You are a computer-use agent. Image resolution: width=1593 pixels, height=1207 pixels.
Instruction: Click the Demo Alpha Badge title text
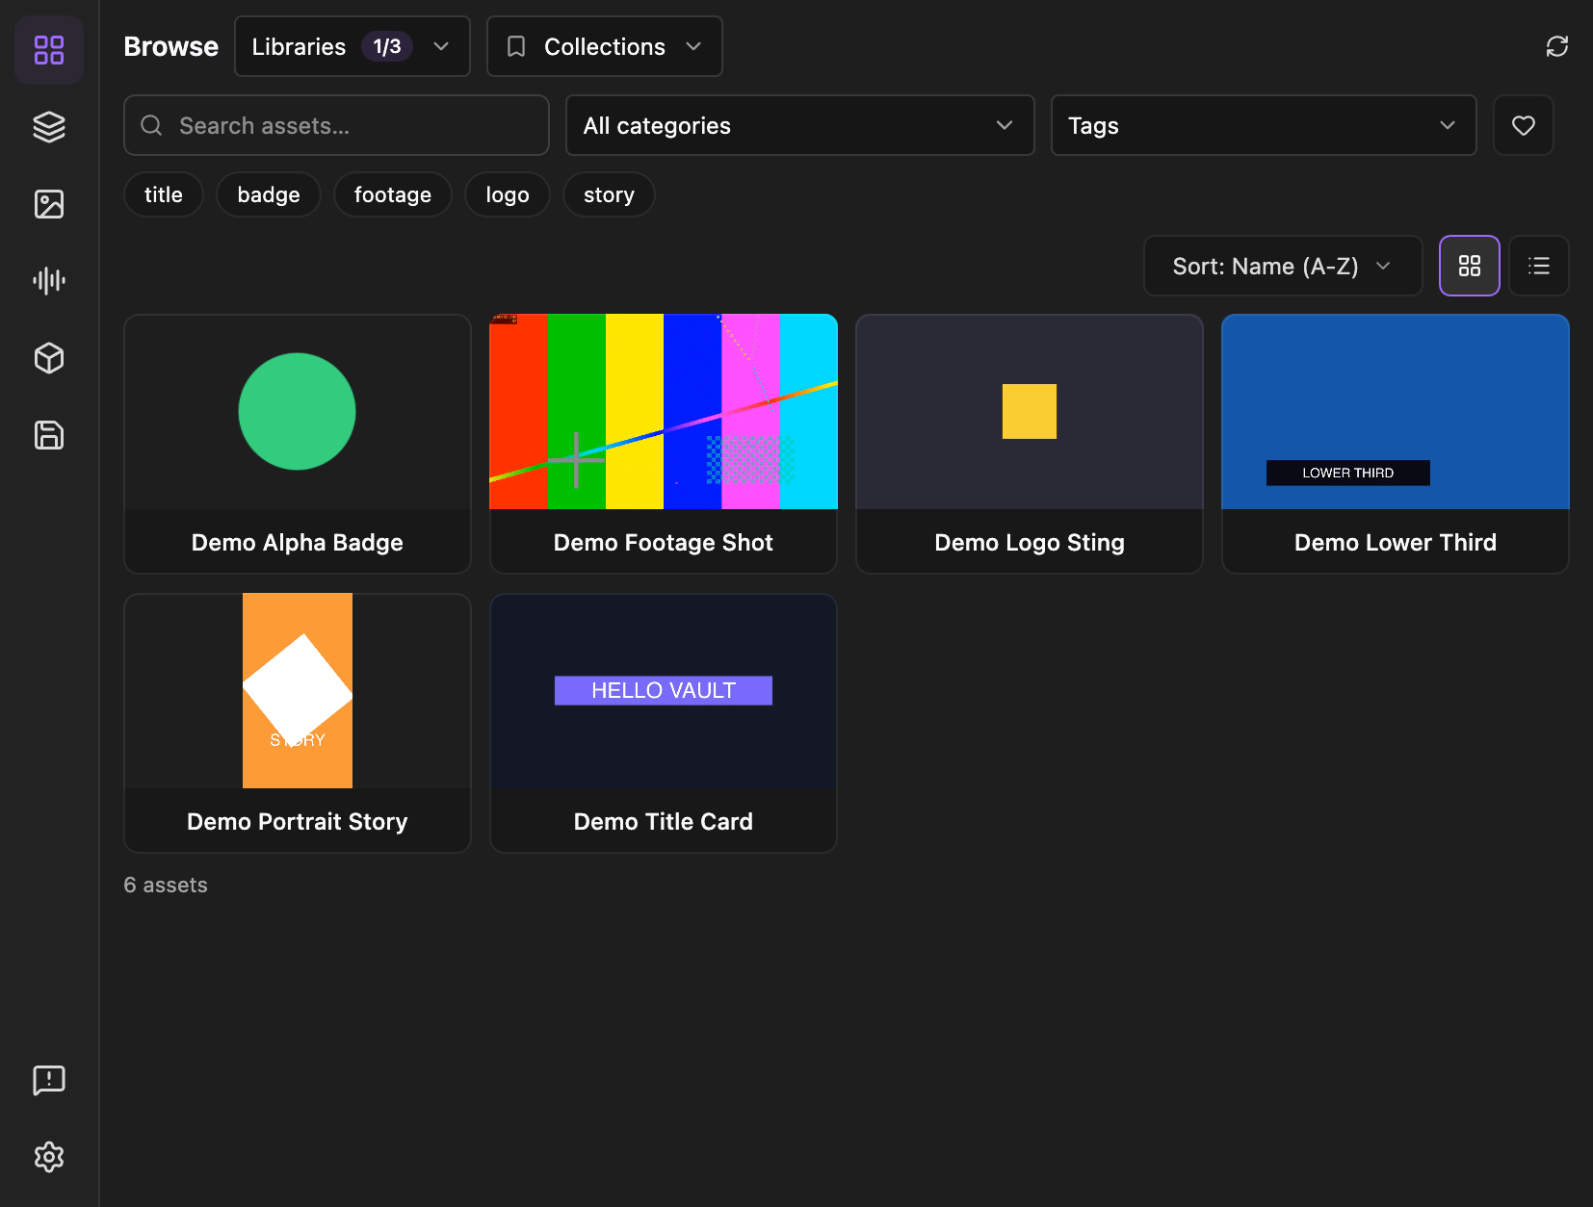[x=298, y=543]
